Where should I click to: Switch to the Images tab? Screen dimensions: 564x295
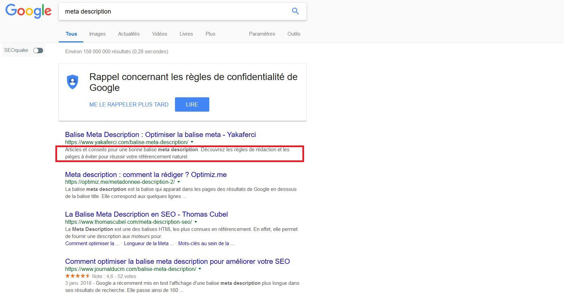pos(98,34)
